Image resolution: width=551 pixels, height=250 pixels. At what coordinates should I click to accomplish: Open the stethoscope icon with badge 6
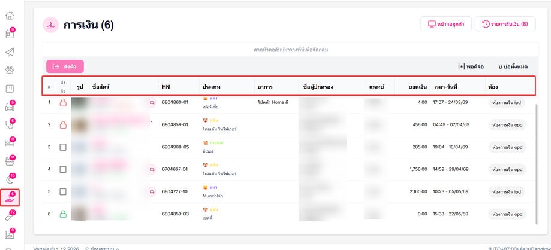[10, 124]
